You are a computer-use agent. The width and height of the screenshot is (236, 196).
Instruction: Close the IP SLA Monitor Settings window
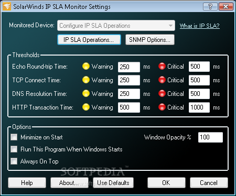226,7
